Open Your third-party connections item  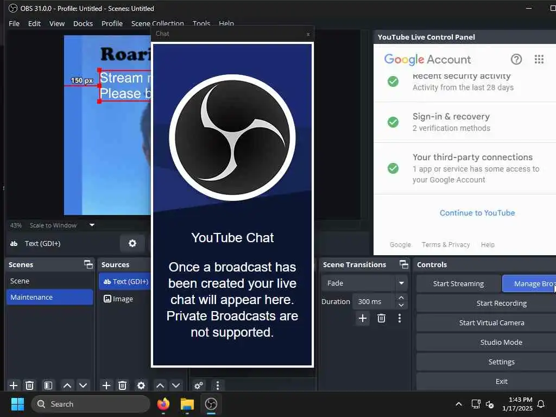[465, 168]
